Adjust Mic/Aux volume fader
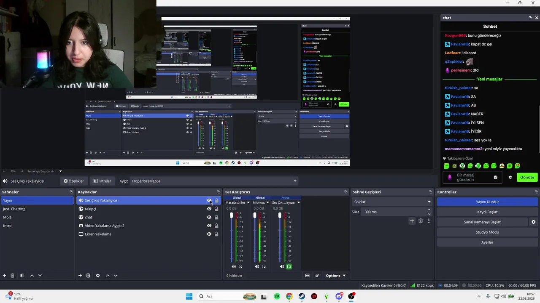Screen dimensions: 540x303 (x=255, y=215)
